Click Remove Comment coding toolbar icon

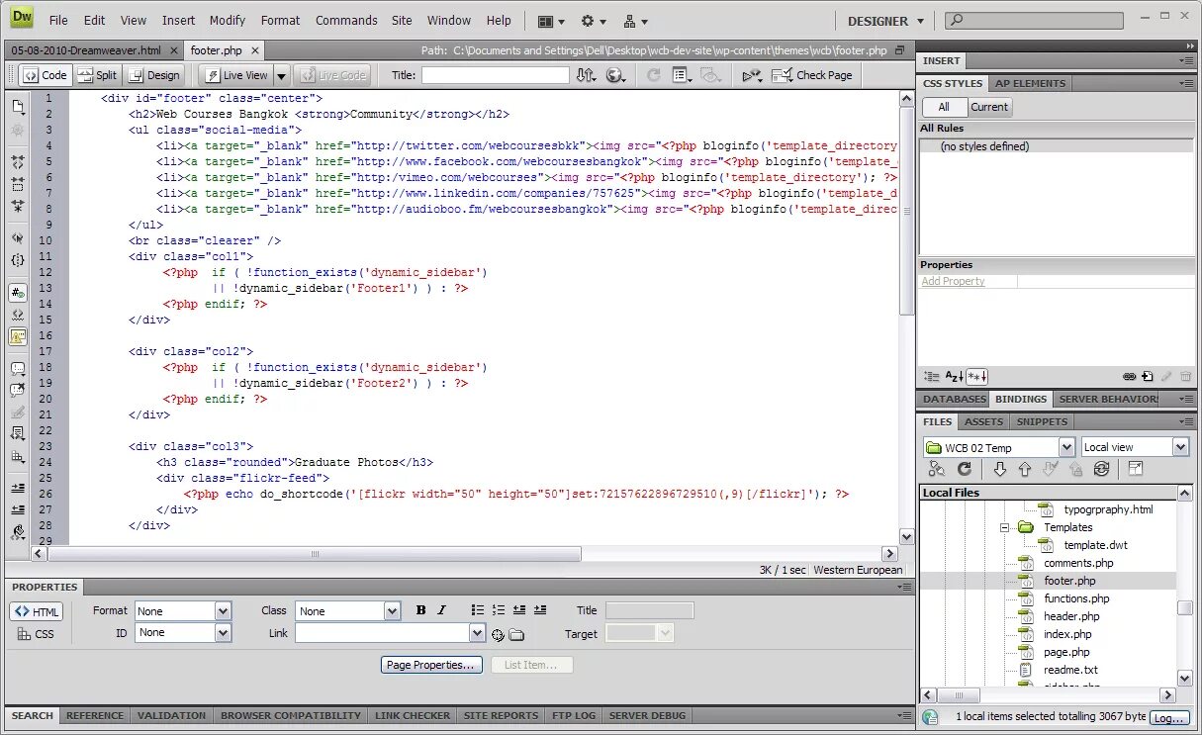pos(17,390)
